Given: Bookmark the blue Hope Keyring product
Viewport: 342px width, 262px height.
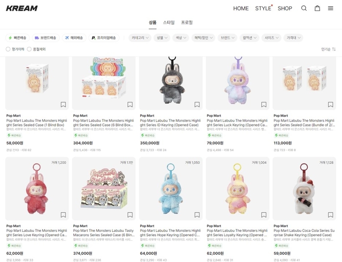Looking at the screenshot, I should 197,215.
